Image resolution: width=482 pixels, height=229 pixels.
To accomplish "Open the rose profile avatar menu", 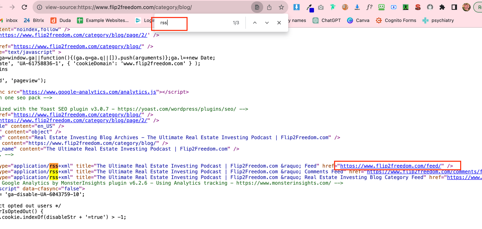I will click(466, 7).
